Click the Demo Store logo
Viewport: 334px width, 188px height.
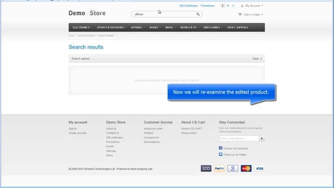87,13
